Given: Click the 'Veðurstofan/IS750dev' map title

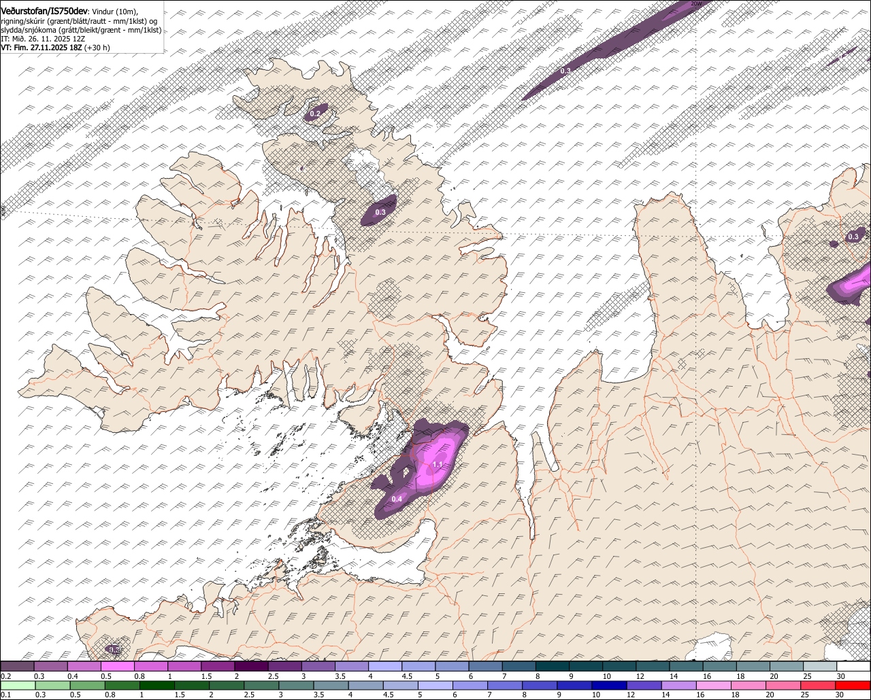Looking at the screenshot, I should pyautogui.click(x=44, y=11).
